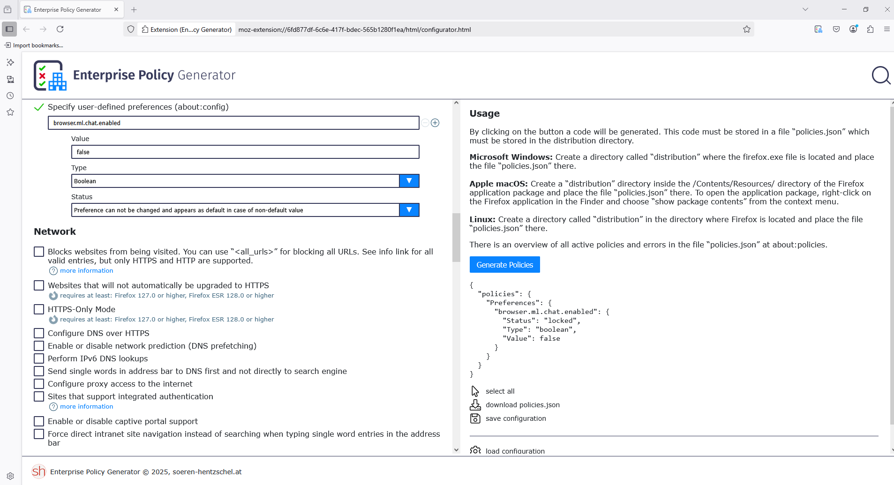Reload the current page
This screenshot has width=894, height=485.
coord(60,29)
